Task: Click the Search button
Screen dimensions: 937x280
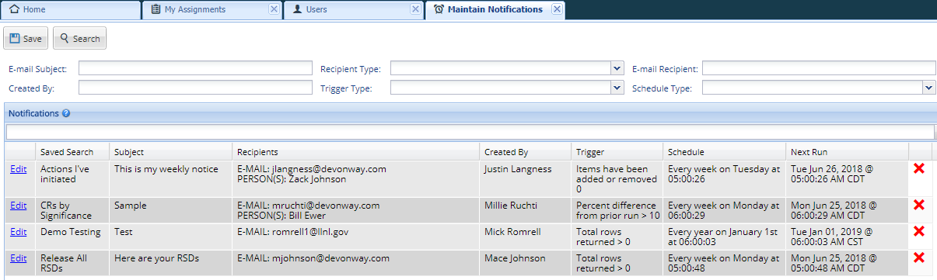Action: [x=79, y=39]
